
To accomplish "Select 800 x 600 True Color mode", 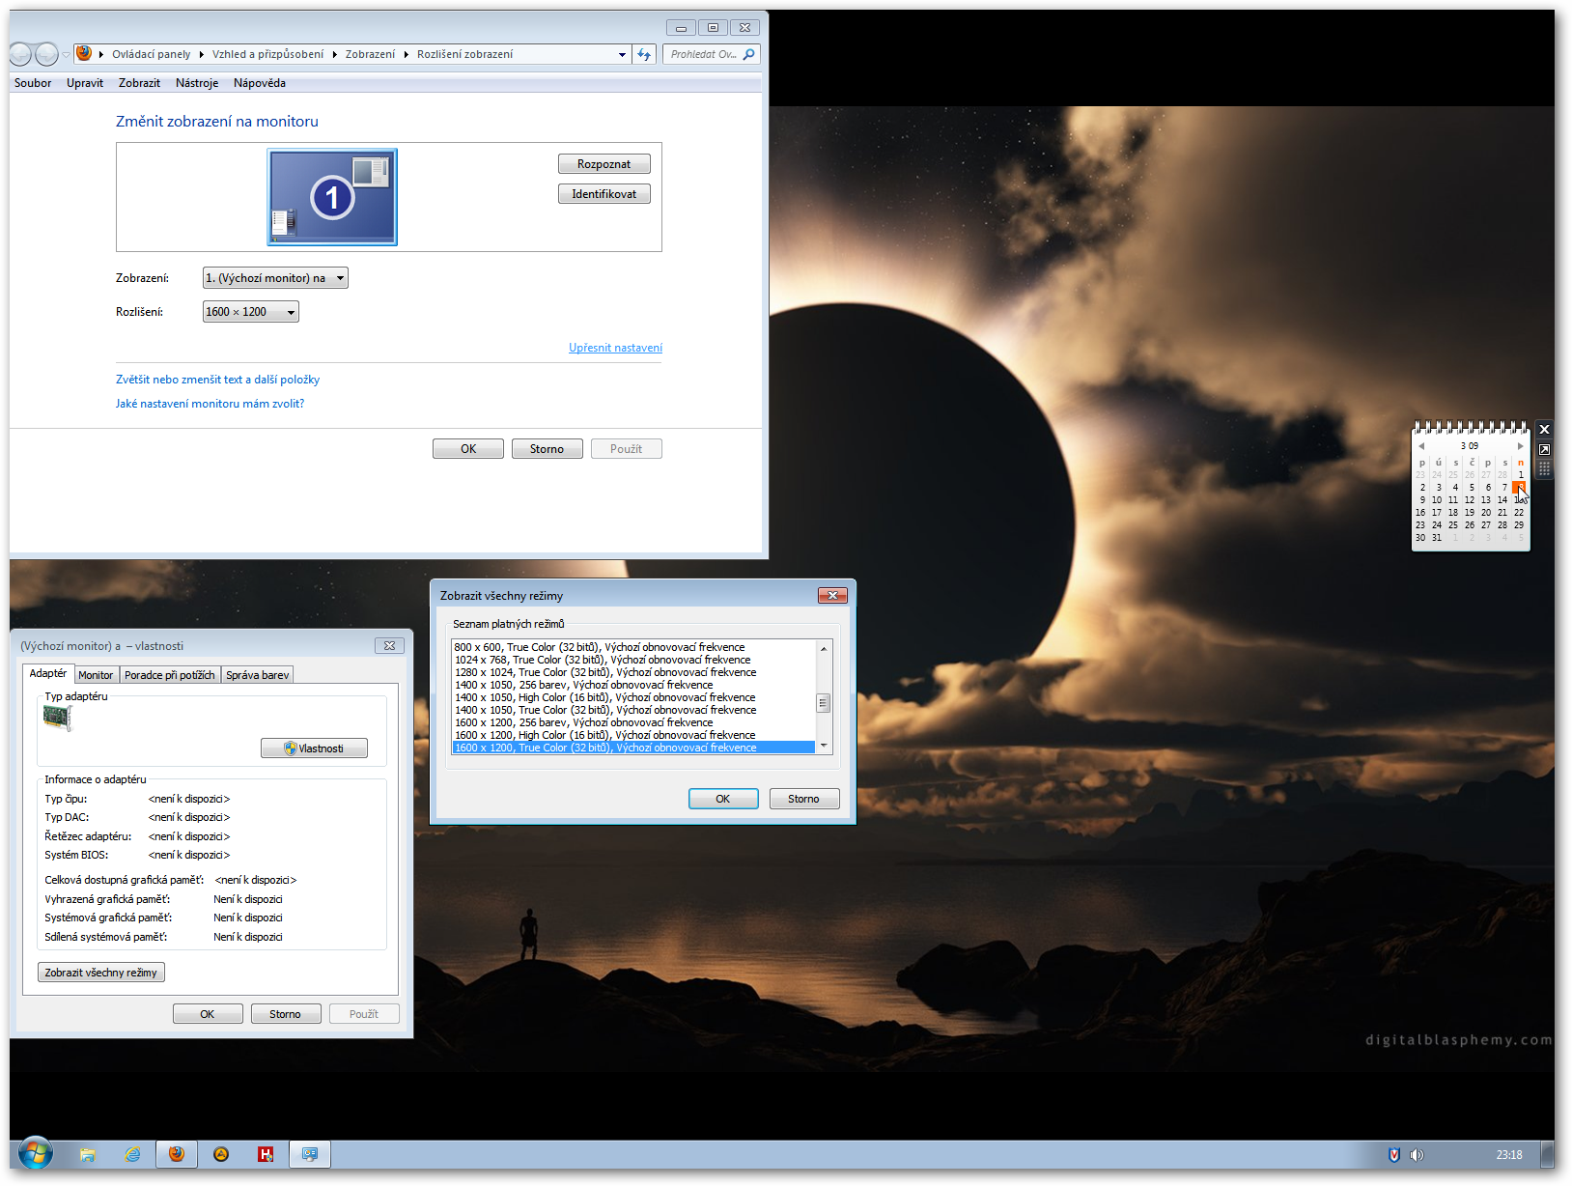I will [633, 647].
